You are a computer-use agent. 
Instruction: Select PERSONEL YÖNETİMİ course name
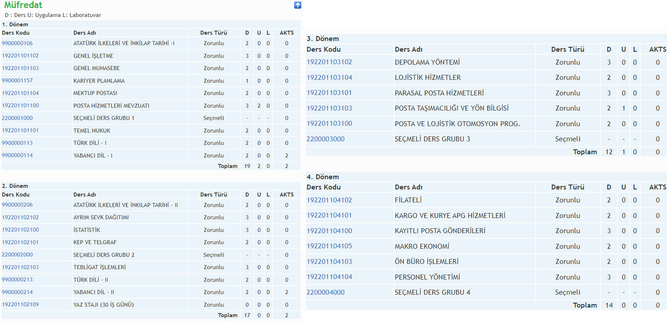click(427, 277)
